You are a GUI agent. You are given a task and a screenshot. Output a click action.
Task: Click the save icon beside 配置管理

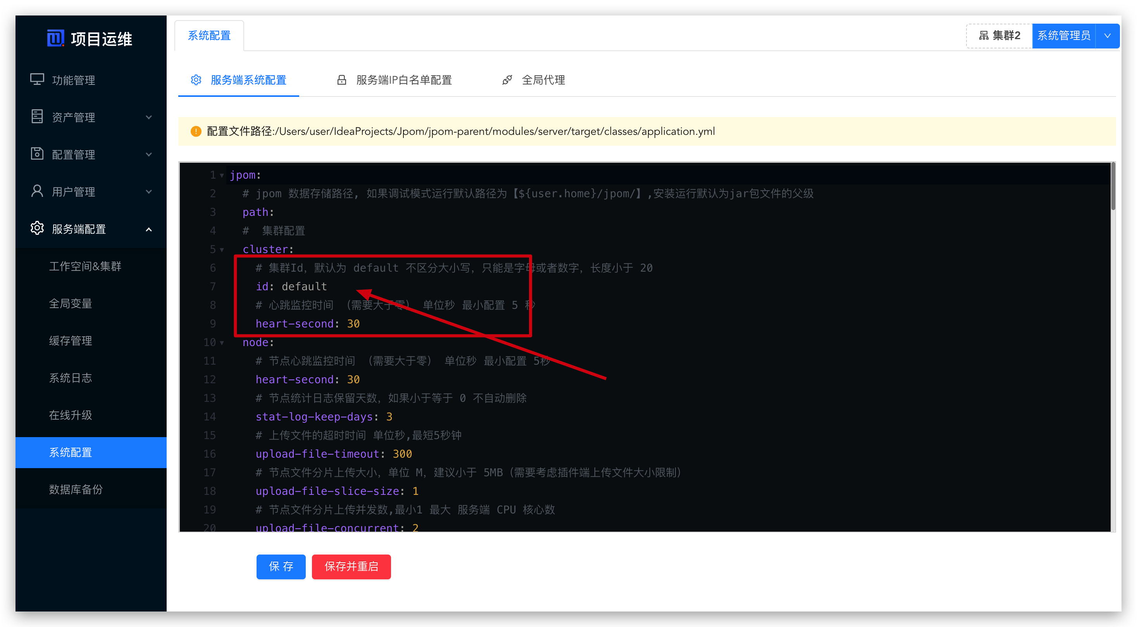click(x=37, y=154)
